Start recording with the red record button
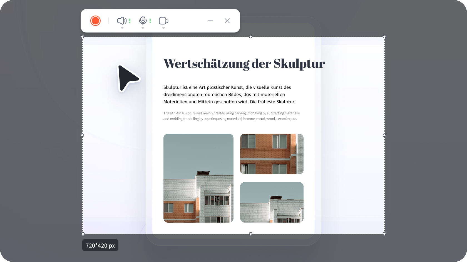467x262 pixels. click(x=95, y=21)
